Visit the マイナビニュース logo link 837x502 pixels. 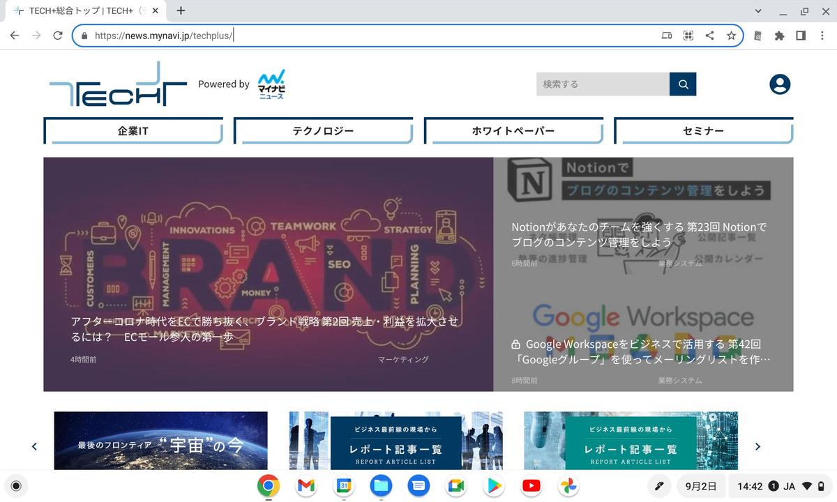pos(271,84)
